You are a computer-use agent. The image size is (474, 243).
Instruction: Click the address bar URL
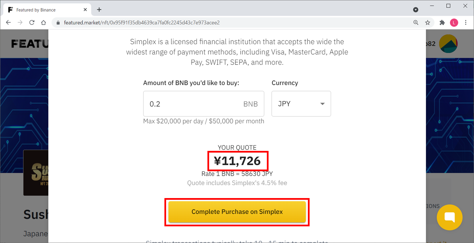tap(141, 23)
